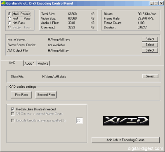The width and height of the screenshot is (165, 152).
Task: Select button for Frame Server file
Action: coord(150,39)
